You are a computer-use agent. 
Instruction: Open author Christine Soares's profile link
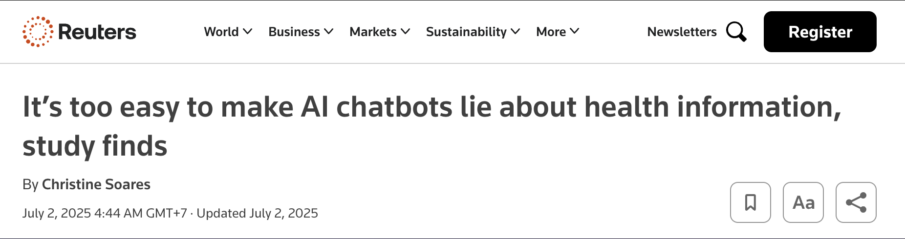(96, 184)
